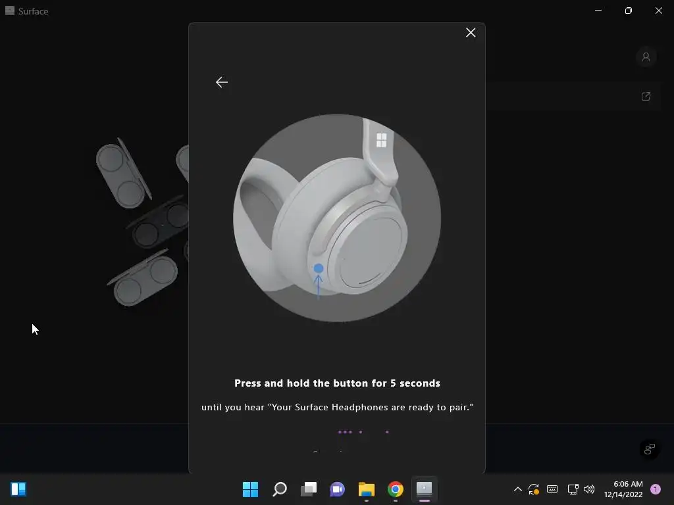The height and width of the screenshot is (505, 674).
Task: Open the account profile icon
Action: click(x=646, y=57)
